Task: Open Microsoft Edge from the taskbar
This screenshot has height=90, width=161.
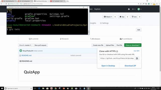Action: tap(39, 88)
